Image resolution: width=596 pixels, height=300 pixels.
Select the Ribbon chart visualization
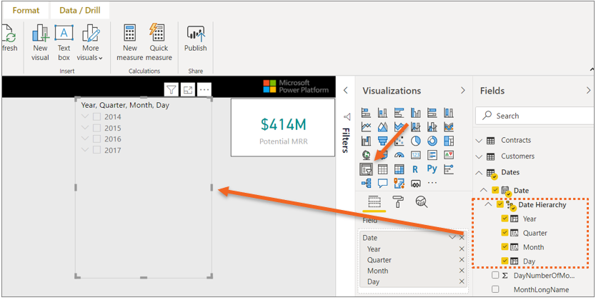(449, 127)
